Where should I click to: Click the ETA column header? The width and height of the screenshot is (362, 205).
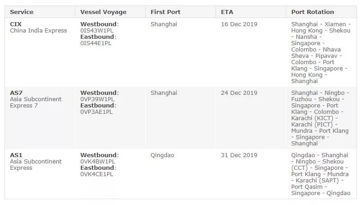(227, 12)
